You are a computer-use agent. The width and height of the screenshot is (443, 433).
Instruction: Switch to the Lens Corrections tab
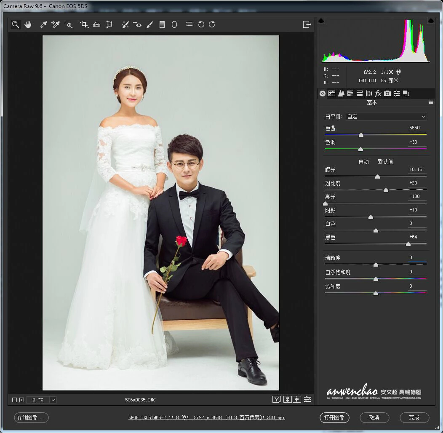tap(369, 94)
